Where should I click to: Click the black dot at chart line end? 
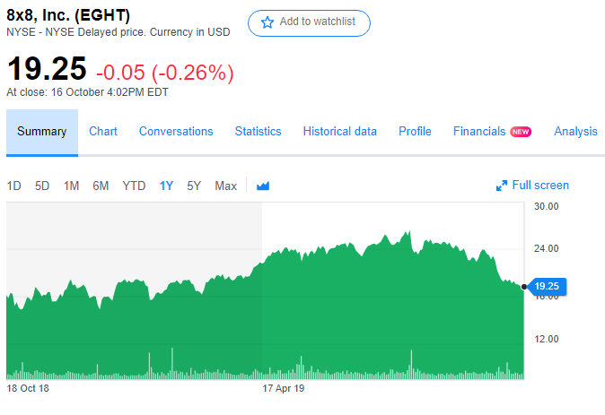pos(524,287)
